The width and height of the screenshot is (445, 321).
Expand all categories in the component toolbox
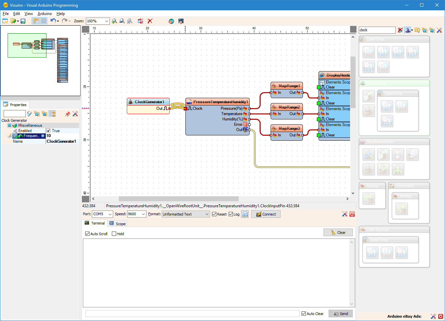[x=425, y=30]
